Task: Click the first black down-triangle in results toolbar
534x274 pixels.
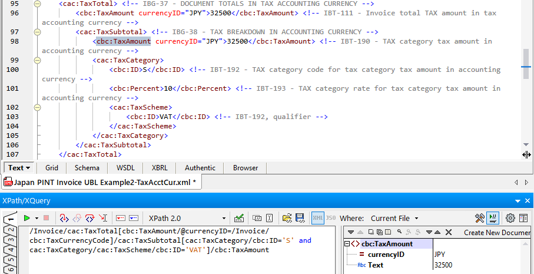Action: pyautogui.click(x=351, y=232)
